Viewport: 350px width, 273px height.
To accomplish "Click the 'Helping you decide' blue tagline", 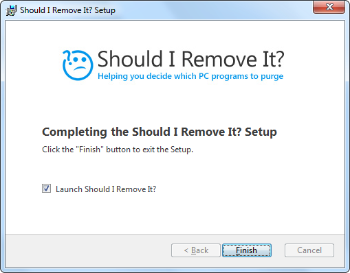I will [x=190, y=76].
